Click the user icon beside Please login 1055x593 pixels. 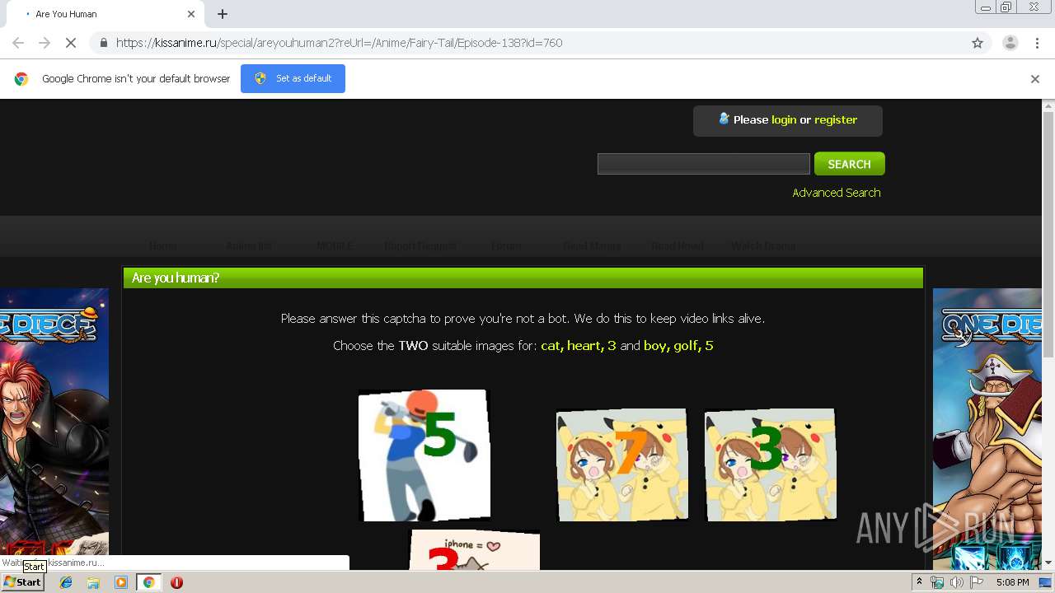click(724, 119)
